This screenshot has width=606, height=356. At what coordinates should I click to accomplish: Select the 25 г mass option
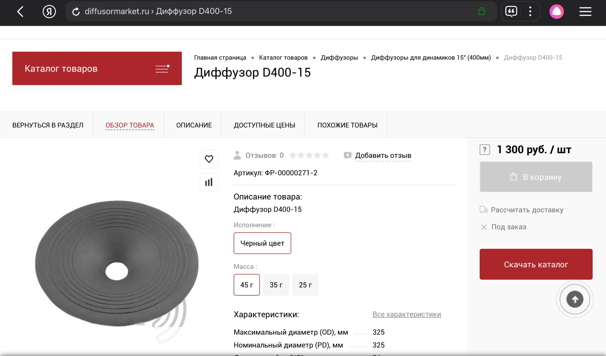click(305, 285)
